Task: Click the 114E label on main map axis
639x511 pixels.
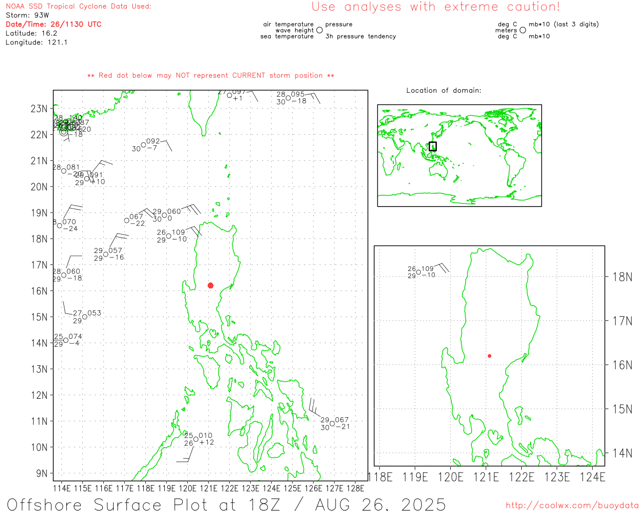Action: point(61,488)
